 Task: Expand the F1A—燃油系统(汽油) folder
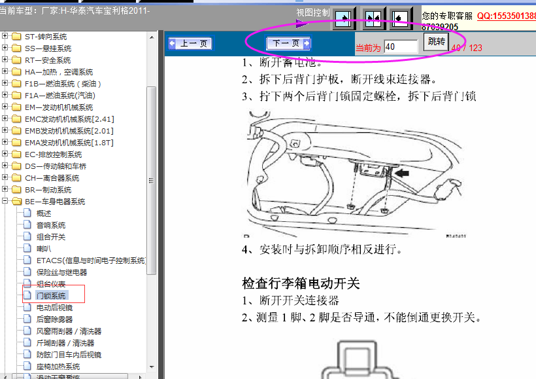point(5,94)
